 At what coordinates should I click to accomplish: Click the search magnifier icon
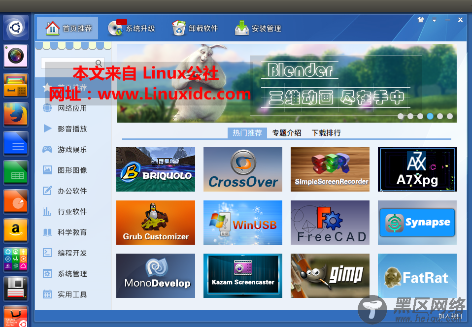point(99,63)
